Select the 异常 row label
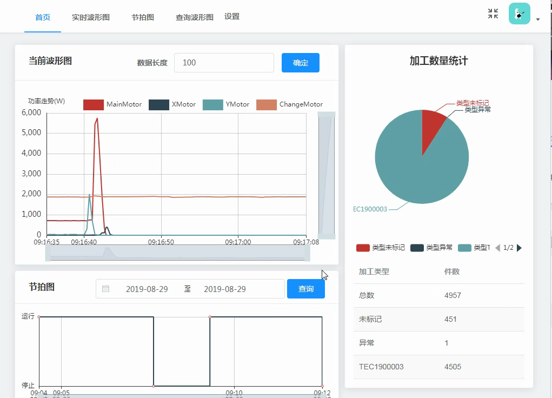The height and width of the screenshot is (398, 552). 367,343
